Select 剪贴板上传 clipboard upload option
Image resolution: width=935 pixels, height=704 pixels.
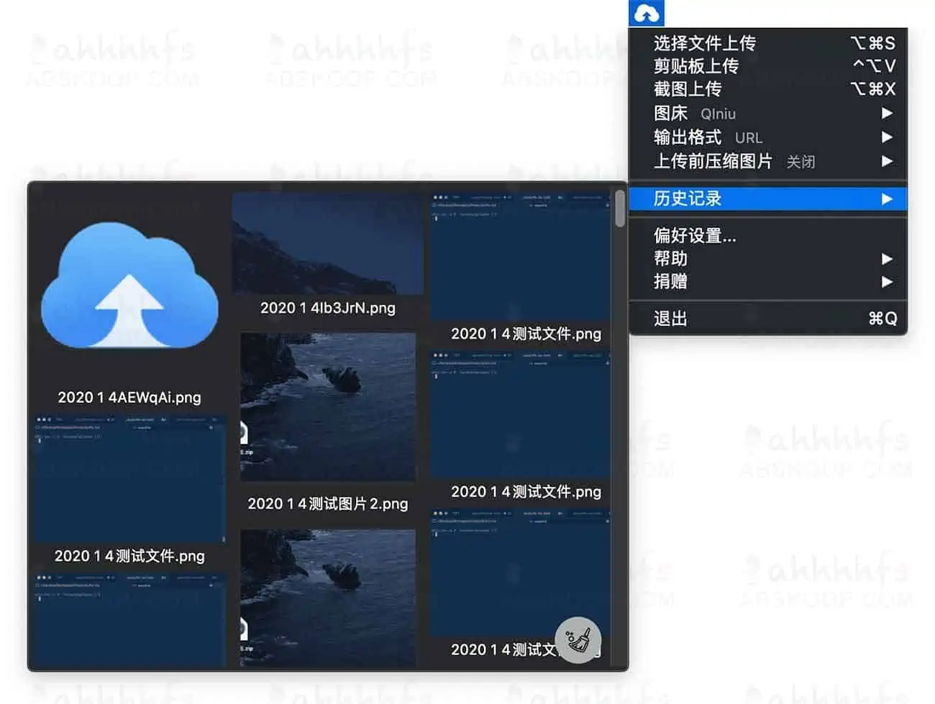pyautogui.click(x=694, y=65)
